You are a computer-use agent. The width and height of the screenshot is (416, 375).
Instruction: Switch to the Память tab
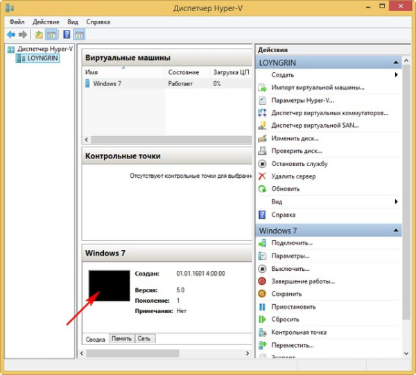tap(121, 339)
